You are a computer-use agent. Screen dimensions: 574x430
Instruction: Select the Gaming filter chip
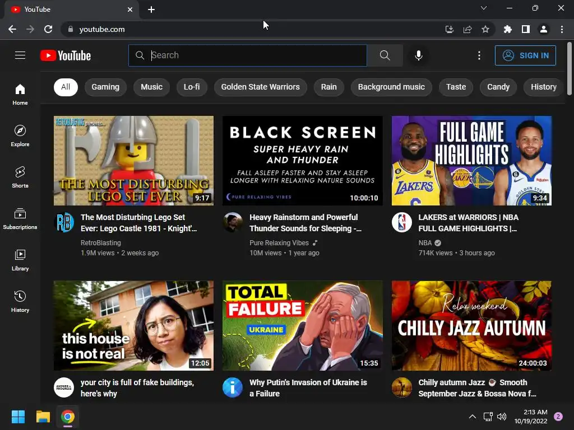click(105, 87)
